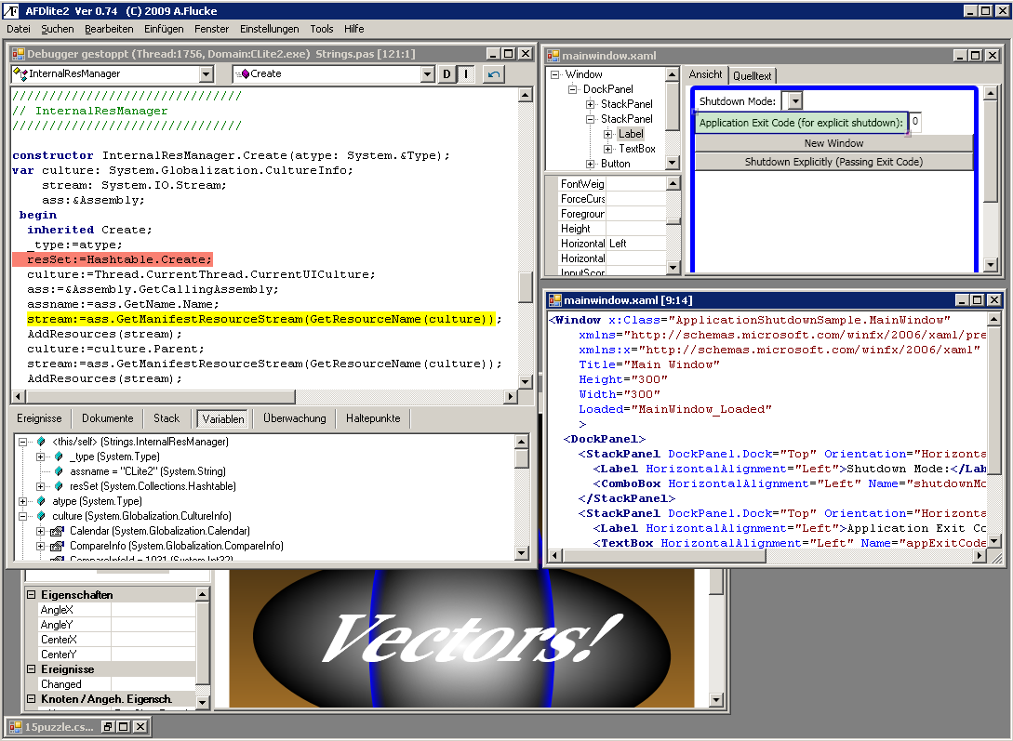Open the Haltepunkte tab
This screenshot has width=1013, height=741.
pos(373,418)
